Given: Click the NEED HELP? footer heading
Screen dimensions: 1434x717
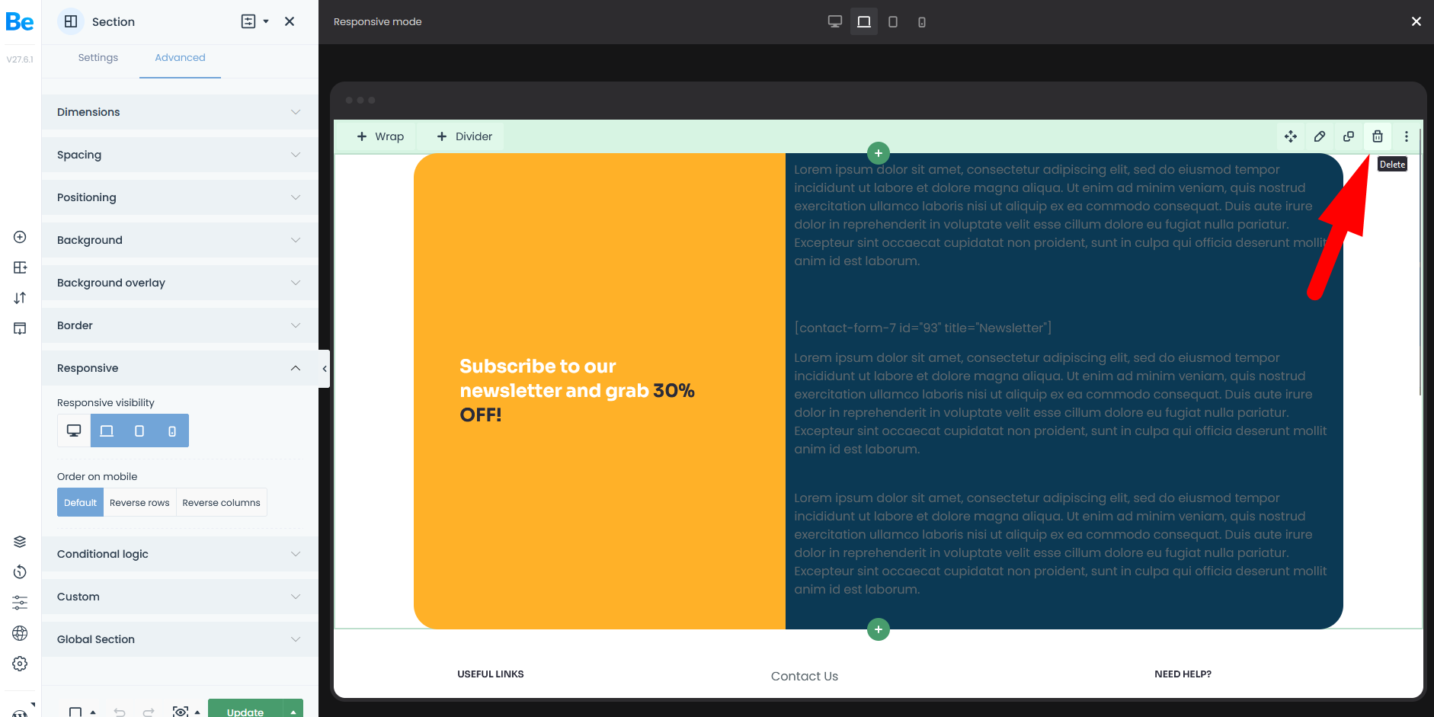Looking at the screenshot, I should coord(1183,674).
